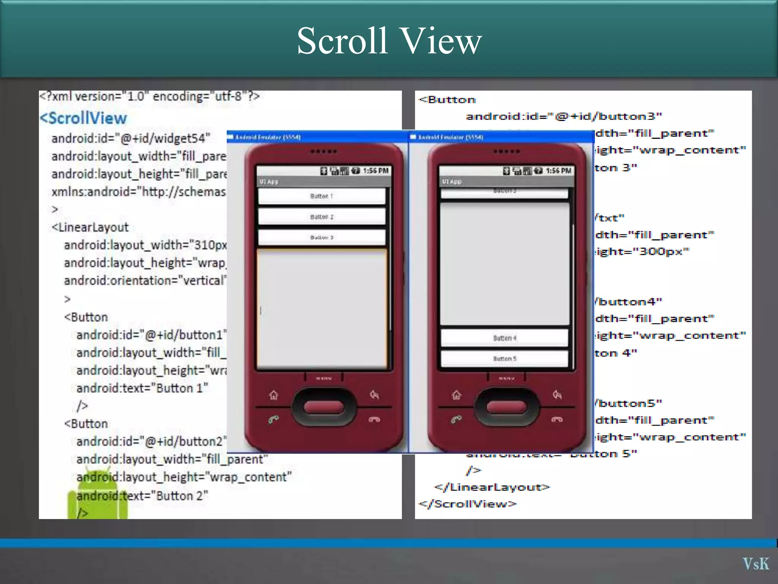Click the 1:56 PM clock on right phone
The height and width of the screenshot is (584, 778).
click(x=559, y=171)
